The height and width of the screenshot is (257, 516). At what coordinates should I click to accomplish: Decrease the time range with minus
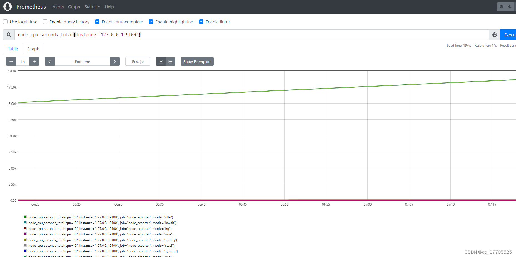(11, 62)
